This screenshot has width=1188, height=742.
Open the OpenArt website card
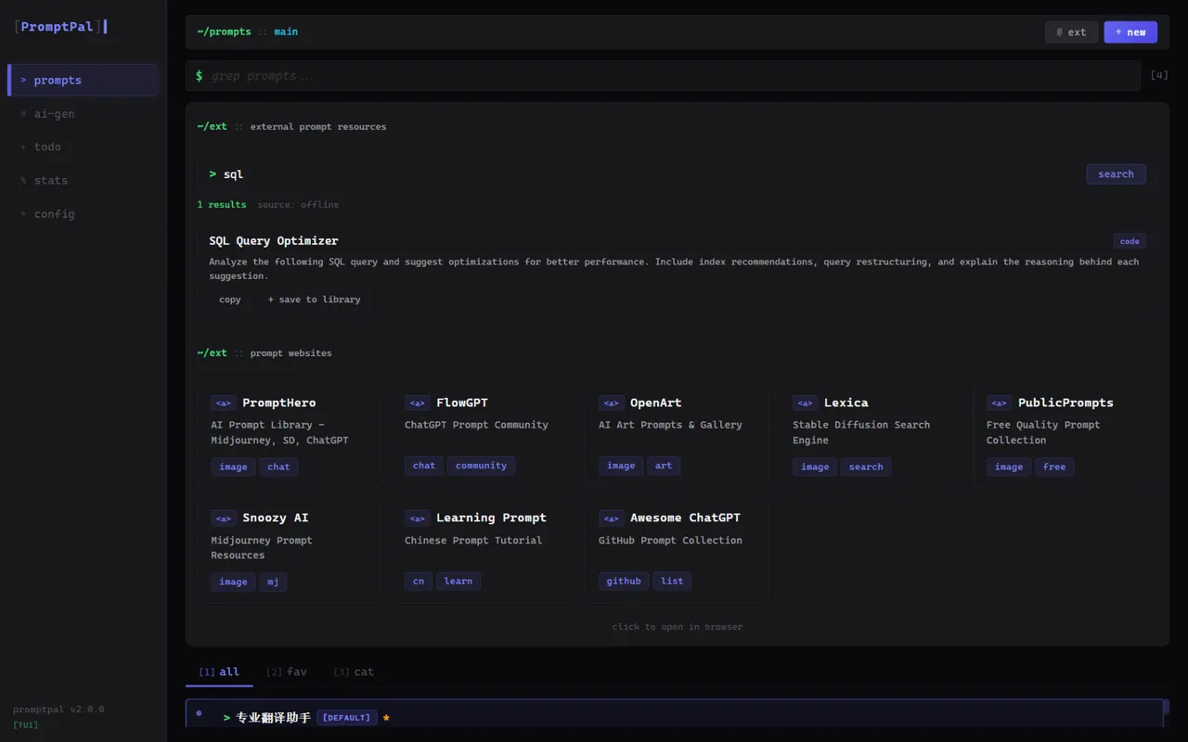click(678, 434)
